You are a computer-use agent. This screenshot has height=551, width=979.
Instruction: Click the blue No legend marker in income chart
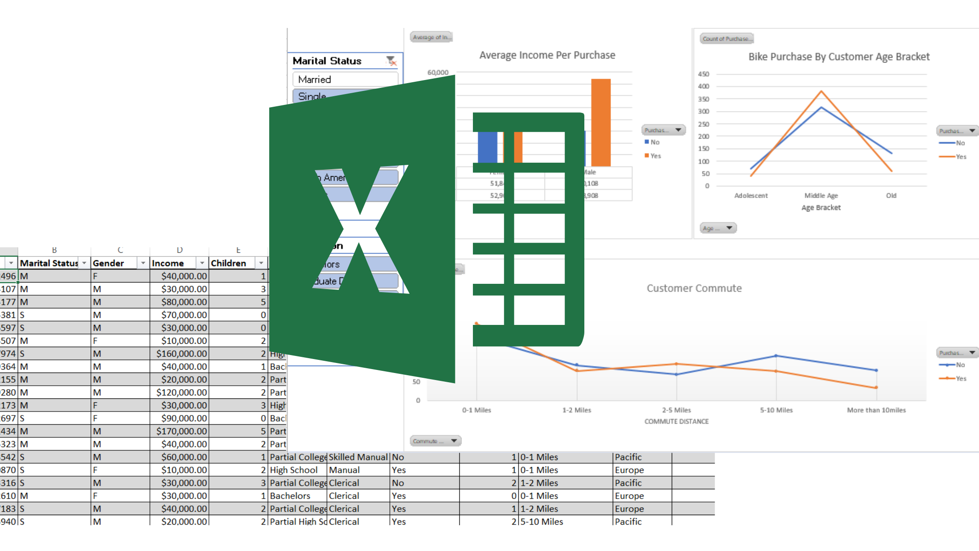[x=647, y=142]
